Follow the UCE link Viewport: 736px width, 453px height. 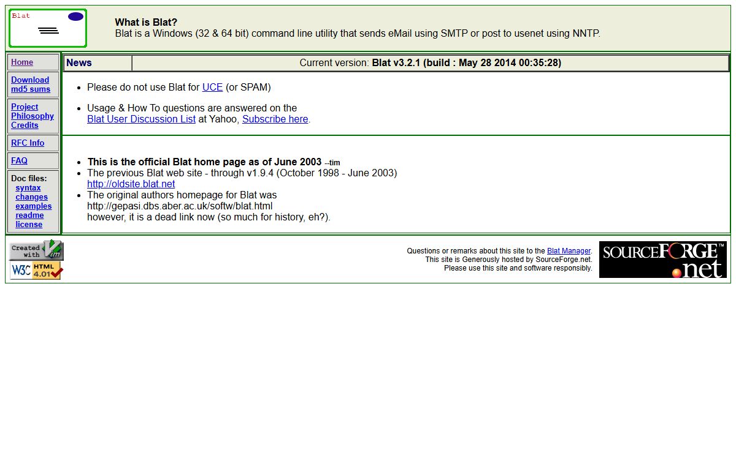(212, 87)
